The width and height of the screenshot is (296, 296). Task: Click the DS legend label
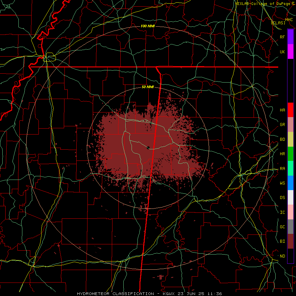pyautogui.click(x=282, y=198)
